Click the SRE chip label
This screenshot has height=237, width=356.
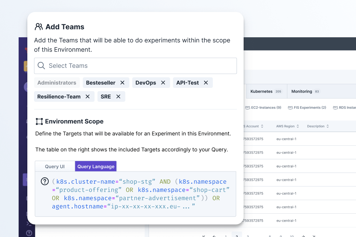click(106, 97)
